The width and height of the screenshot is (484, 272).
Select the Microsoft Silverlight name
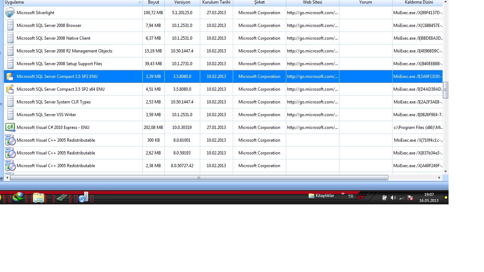(x=35, y=13)
